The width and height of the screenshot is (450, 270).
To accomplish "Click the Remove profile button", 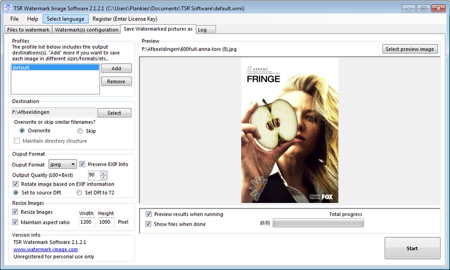I will pyautogui.click(x=116, y=81).
